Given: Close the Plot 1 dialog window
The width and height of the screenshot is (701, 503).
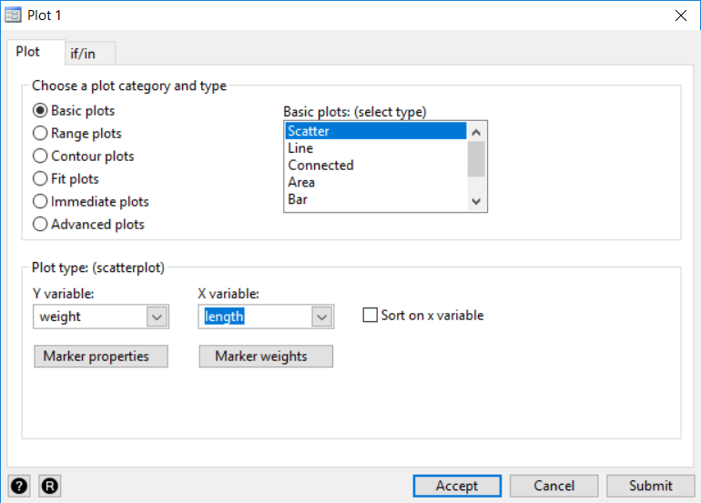Looking at the screenshot, I should coord(679,15).
